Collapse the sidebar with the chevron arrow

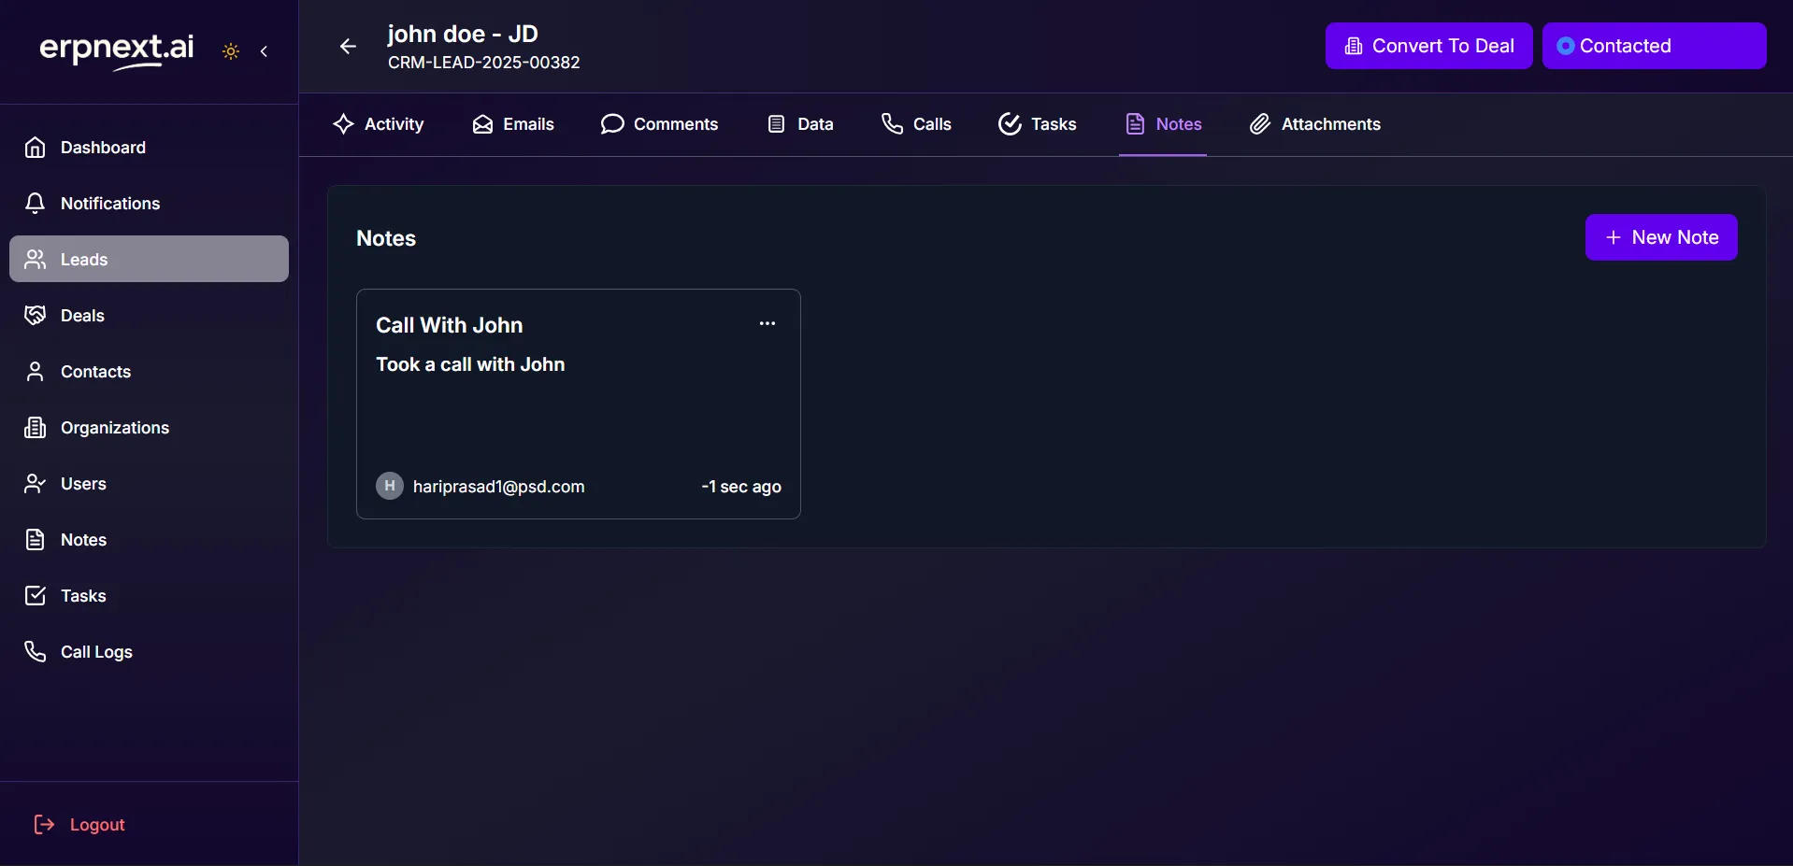coord(265,51)
